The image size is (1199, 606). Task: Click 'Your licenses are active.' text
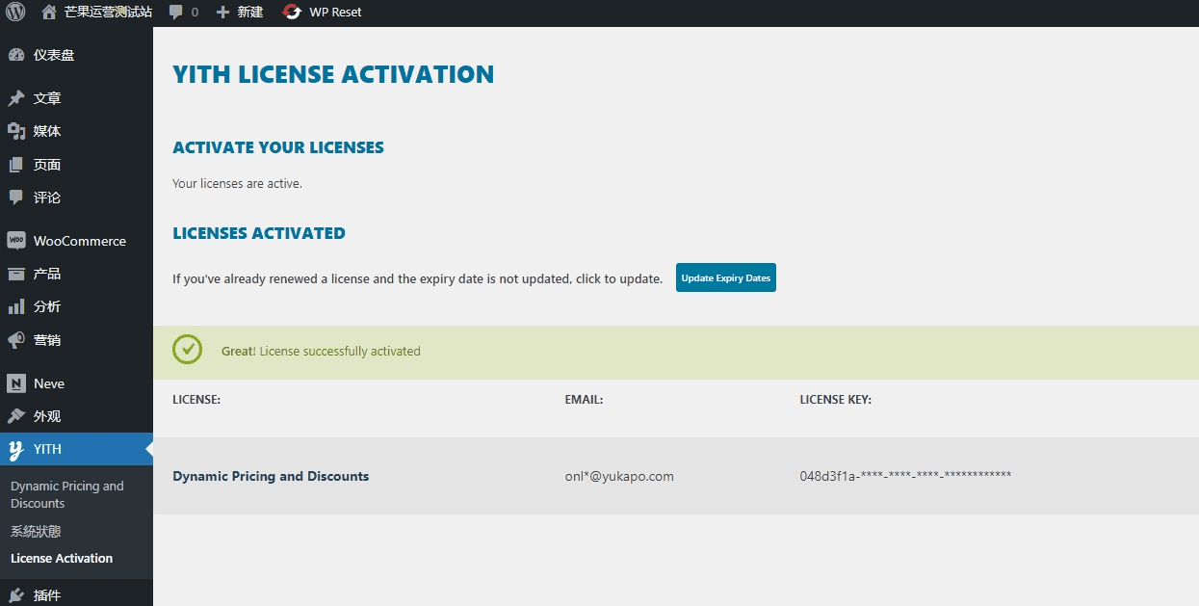[x=237, y=183]
